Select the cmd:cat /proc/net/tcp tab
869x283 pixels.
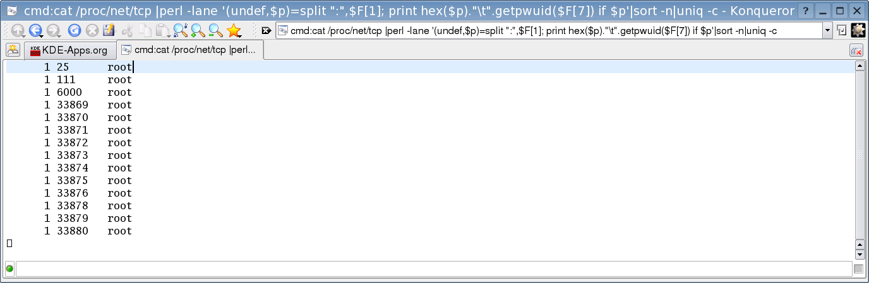coord(190,50)
